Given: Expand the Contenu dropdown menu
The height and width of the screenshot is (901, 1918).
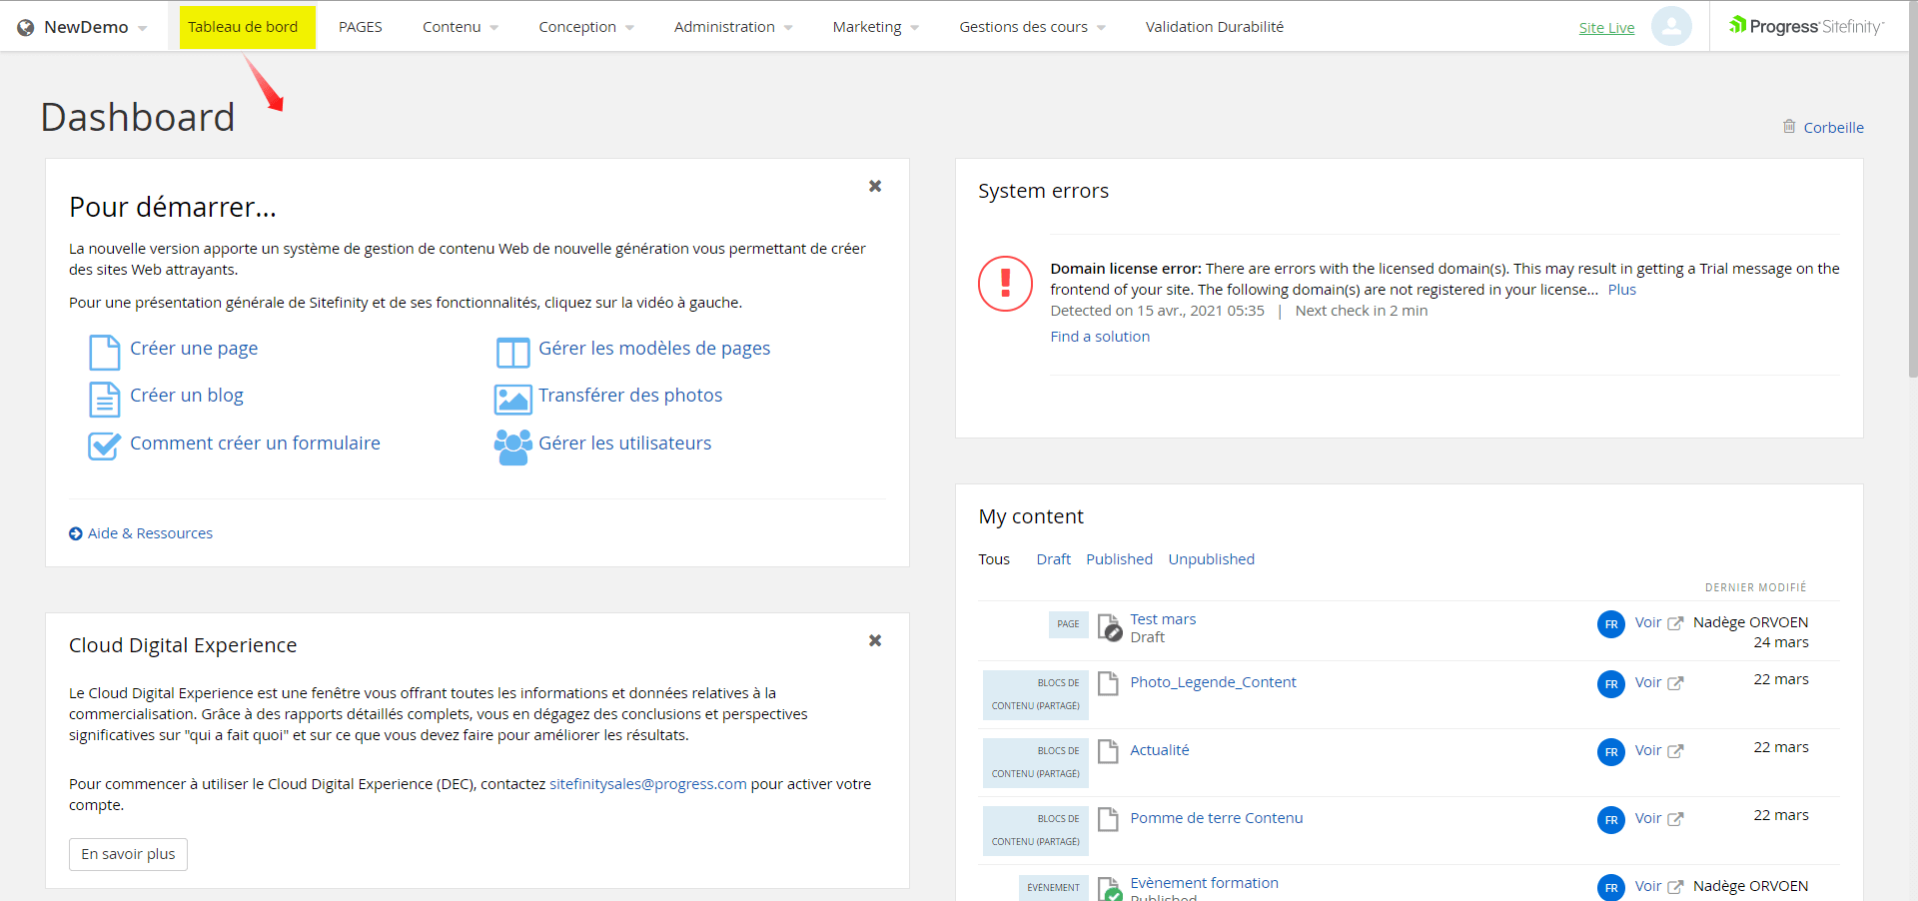Looking at the screenshot, I should pyautogui.click(x=460, y=27).
